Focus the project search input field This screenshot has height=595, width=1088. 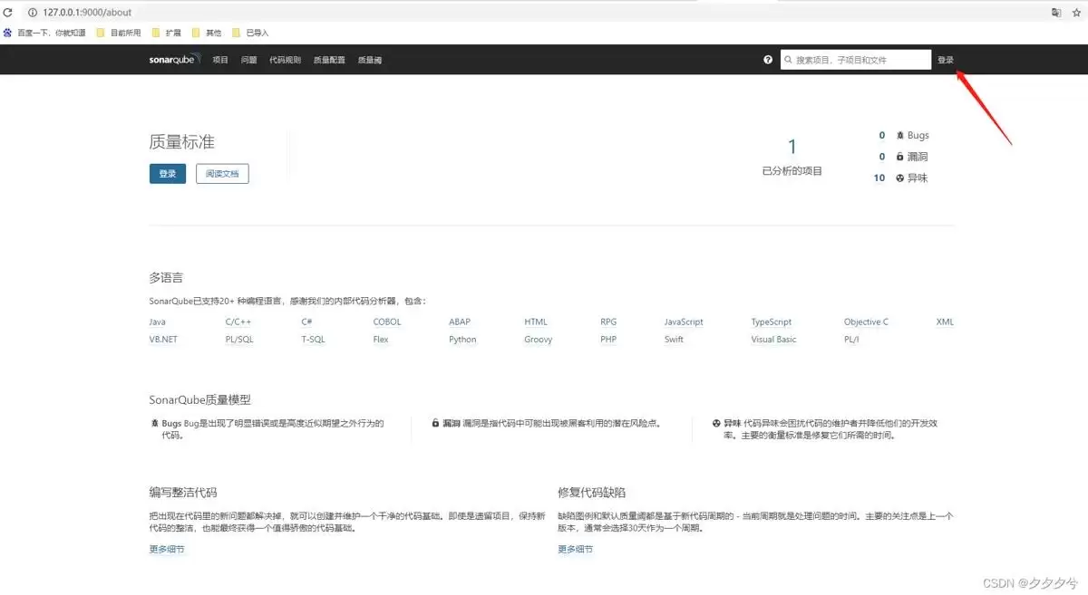(x=856, y=60)
